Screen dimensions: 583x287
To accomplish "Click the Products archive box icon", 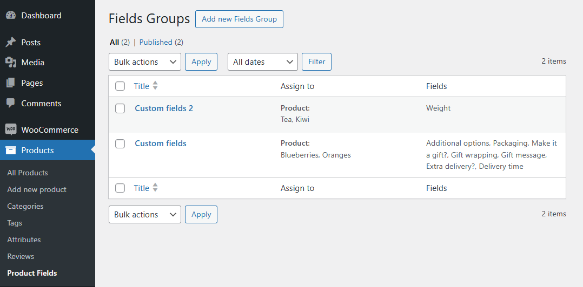I will click(x=11, y=151).
